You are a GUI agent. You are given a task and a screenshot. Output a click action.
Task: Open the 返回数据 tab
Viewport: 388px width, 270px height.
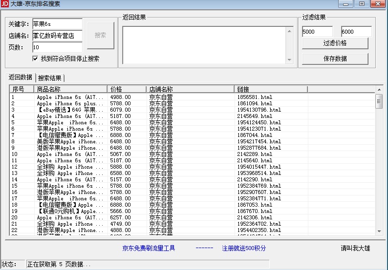21,77
